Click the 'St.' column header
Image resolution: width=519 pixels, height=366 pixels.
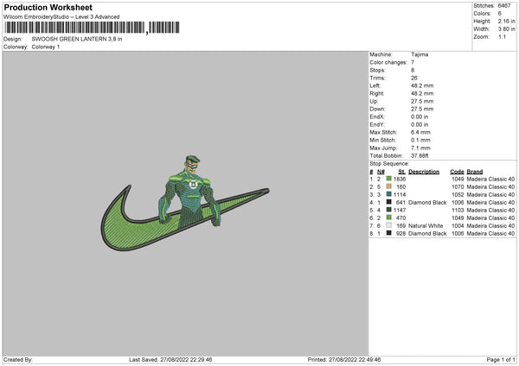coord(402,172)
